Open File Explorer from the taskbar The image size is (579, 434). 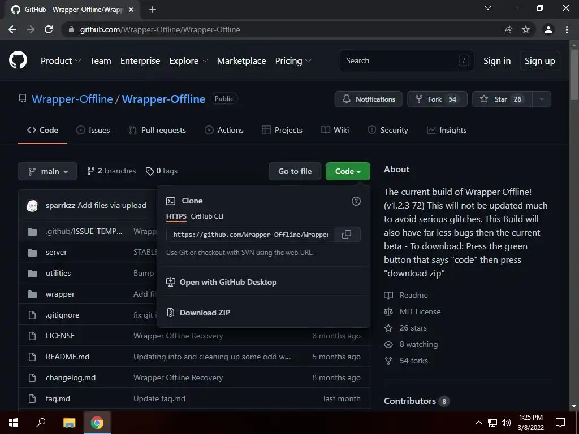(69, 423)
